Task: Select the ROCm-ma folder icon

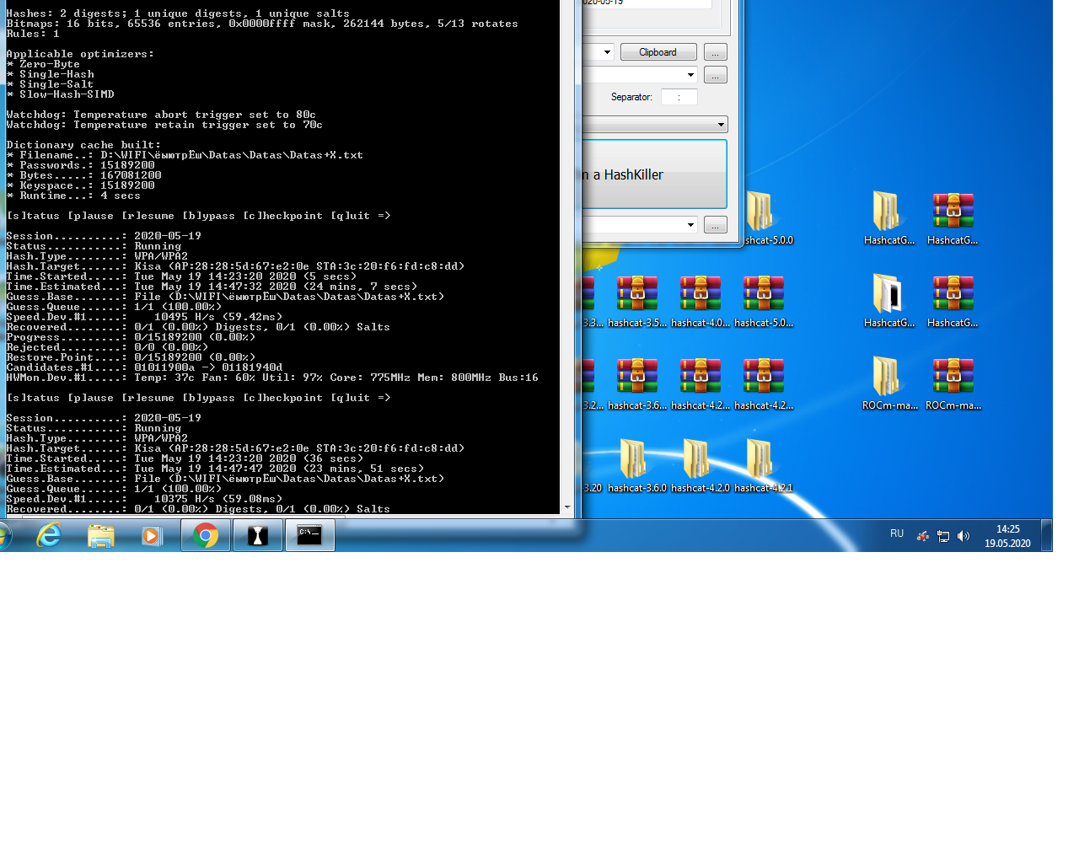Action: pyautogui.click(x=887, y=378)
